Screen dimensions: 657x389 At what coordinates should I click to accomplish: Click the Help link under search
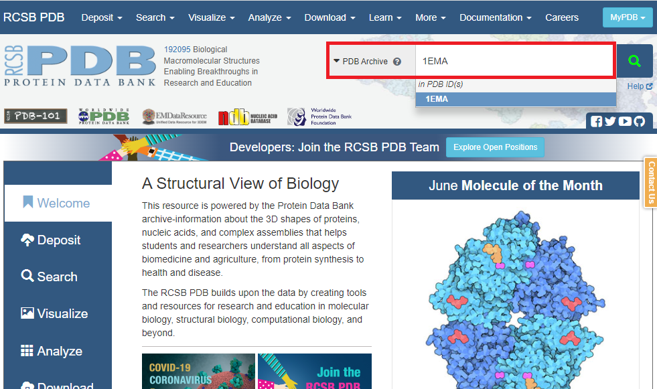click(640, 86)
